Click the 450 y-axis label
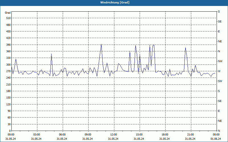The height and width of the screenshot is (142, 228). [9, 32]
